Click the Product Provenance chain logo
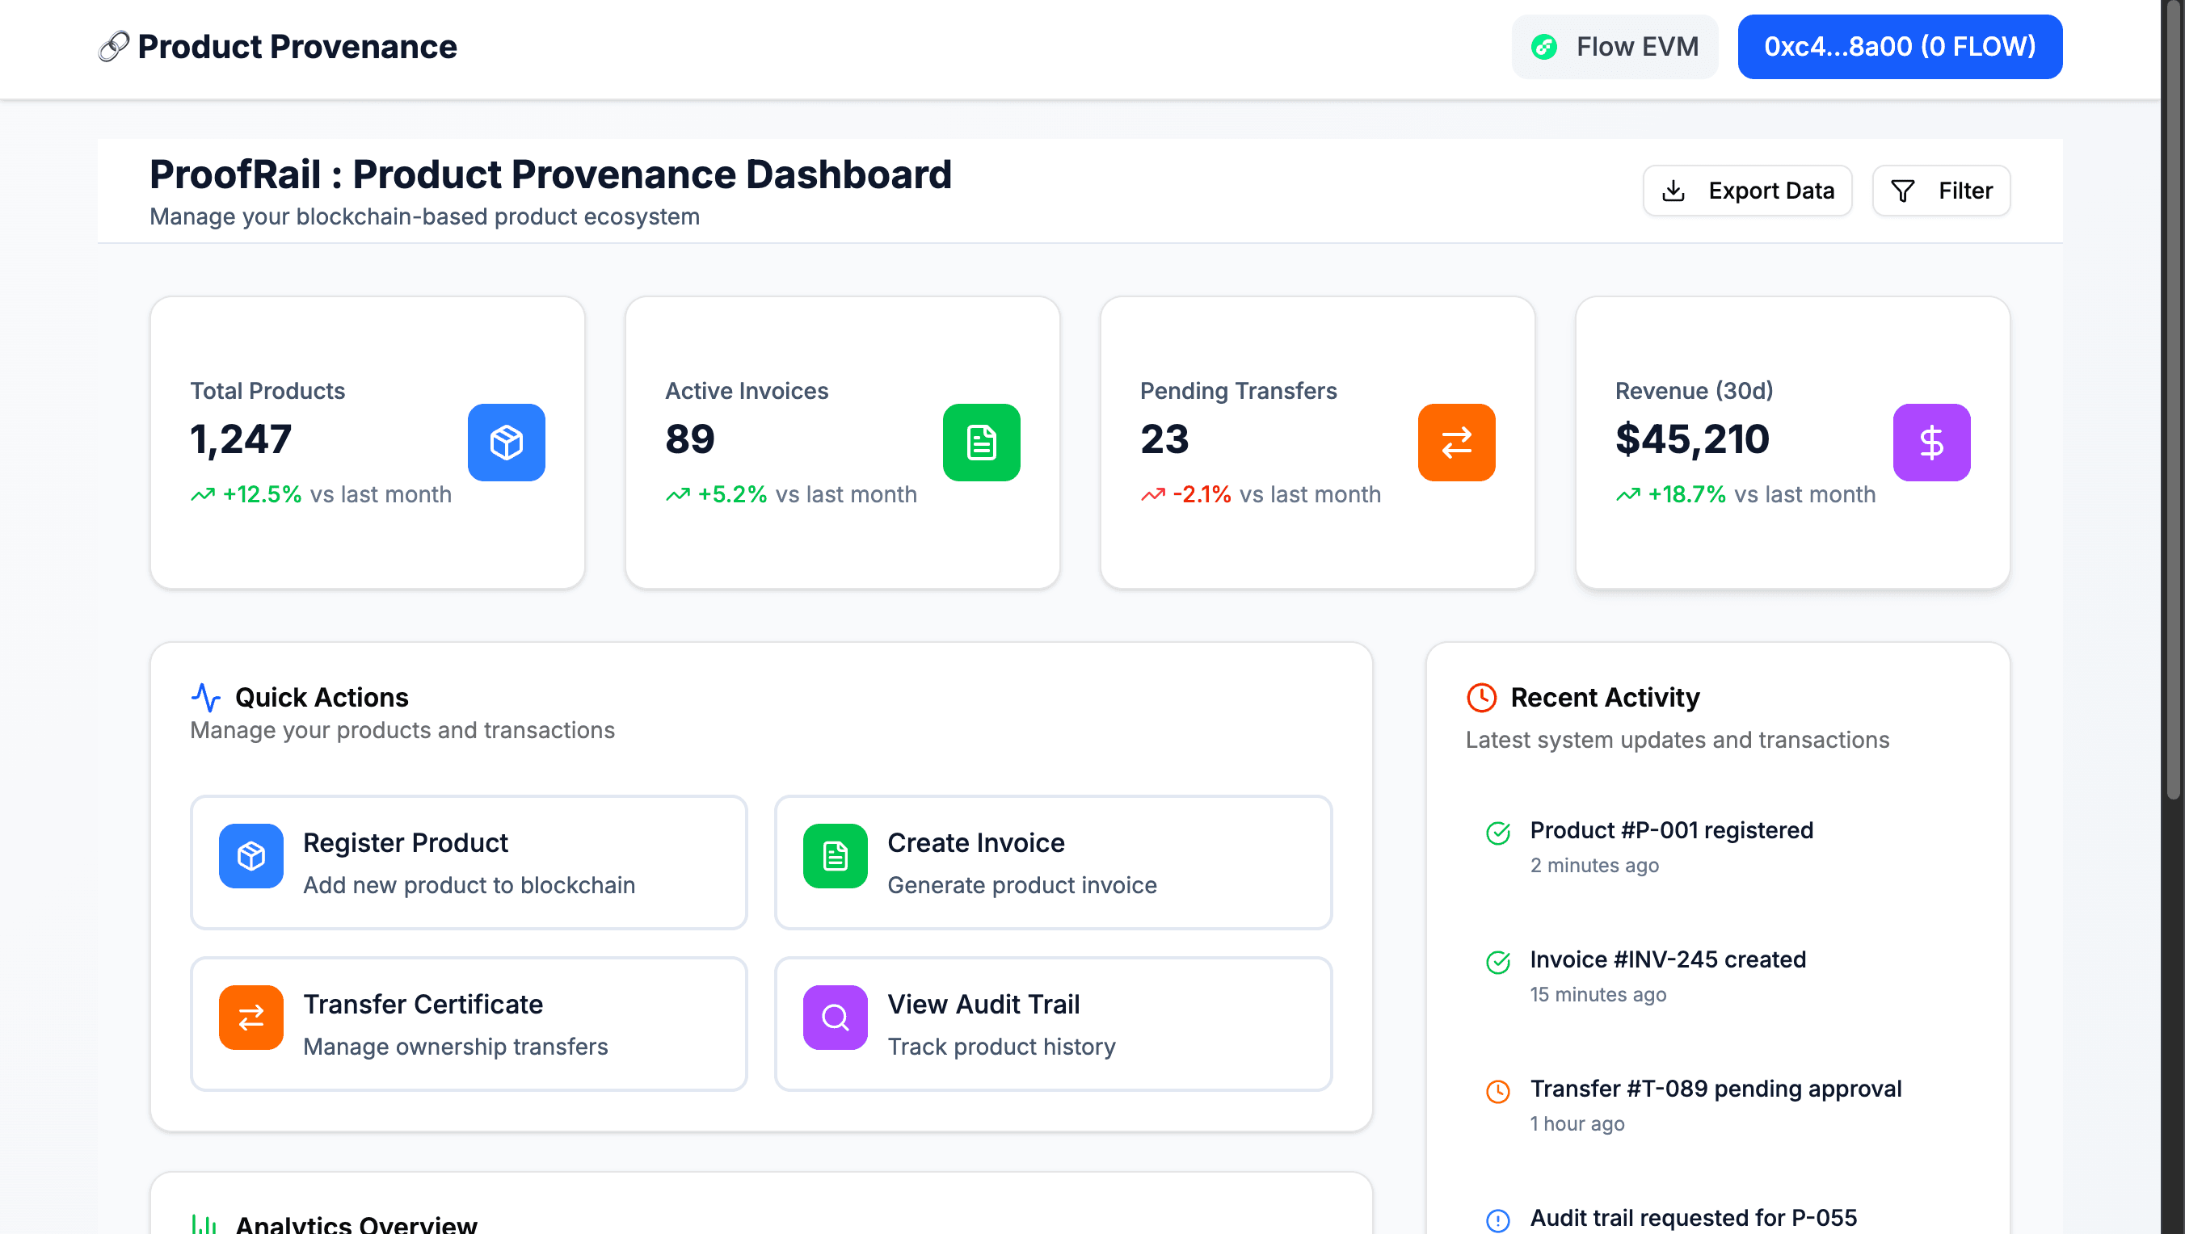2185x1234 pixels. click(x=113, y=46)
